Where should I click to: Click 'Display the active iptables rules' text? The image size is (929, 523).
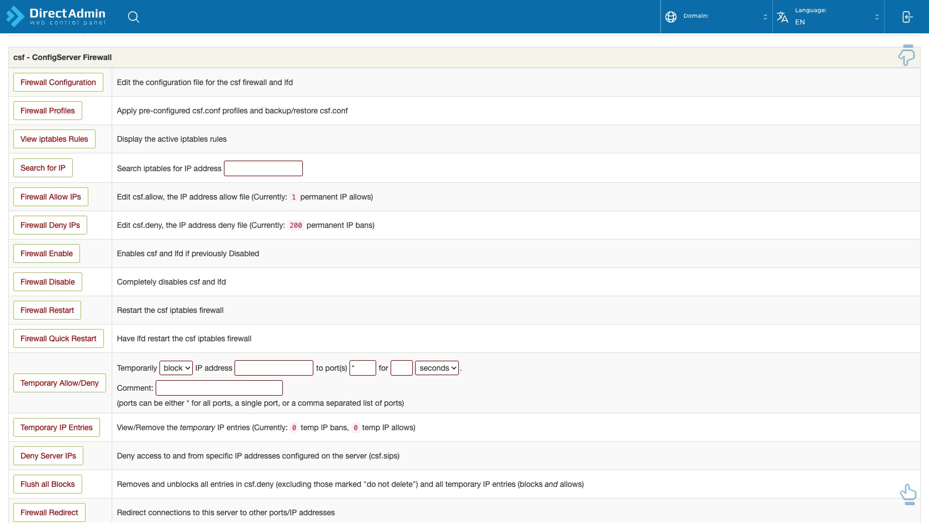[172, 139]
